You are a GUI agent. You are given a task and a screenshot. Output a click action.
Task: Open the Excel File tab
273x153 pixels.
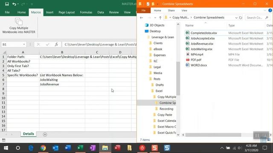[7, 12]
